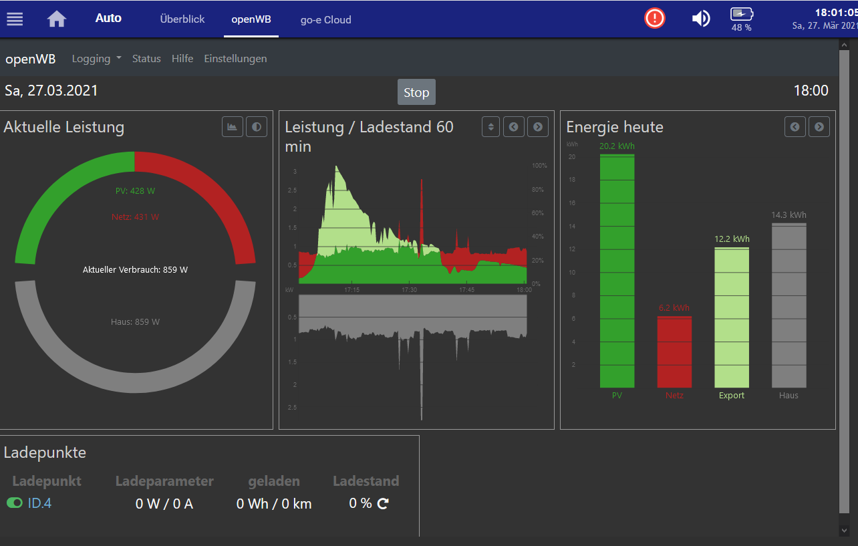The width and height of the screenshot is (858, 546).
Task: Toggle the speaker volume icon
Action: point(701,19)
